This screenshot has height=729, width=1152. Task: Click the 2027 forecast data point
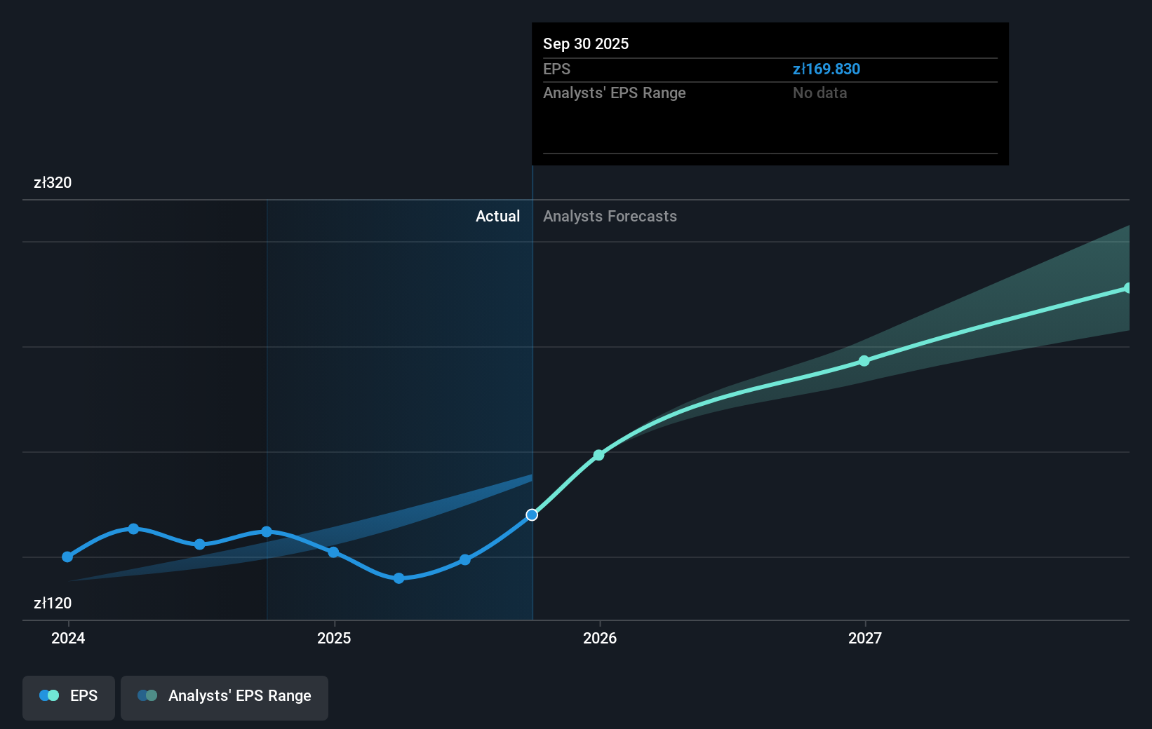pyautogui.click(x=864, y=361)
